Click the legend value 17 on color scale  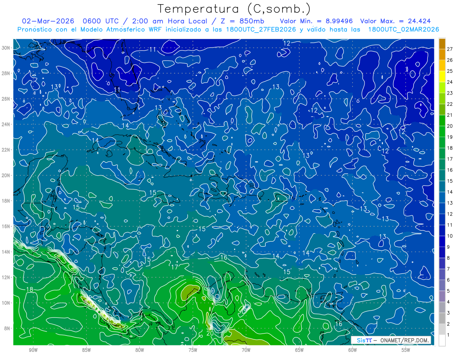click(450, 159)
